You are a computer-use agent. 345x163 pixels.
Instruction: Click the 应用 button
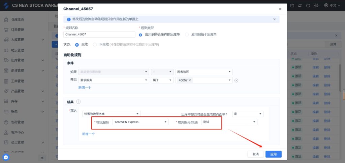coord(273,154)
